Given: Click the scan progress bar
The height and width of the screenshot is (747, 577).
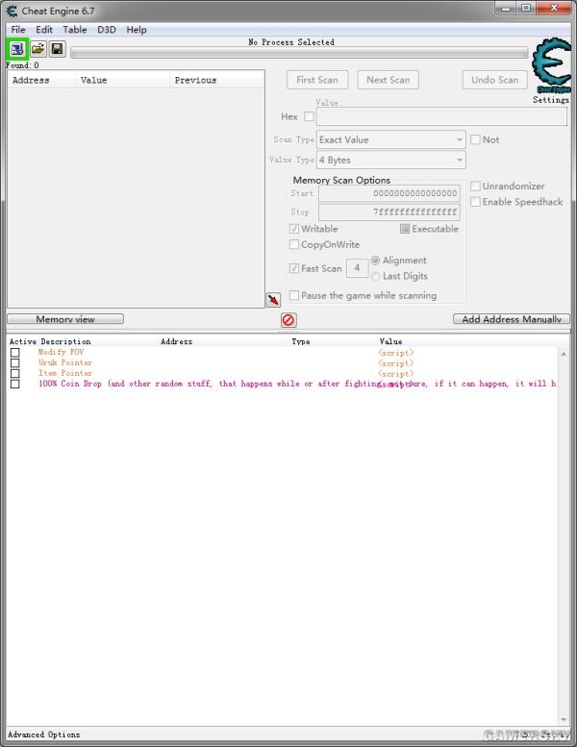Looking at the screenshot, I should pos(299,53).
